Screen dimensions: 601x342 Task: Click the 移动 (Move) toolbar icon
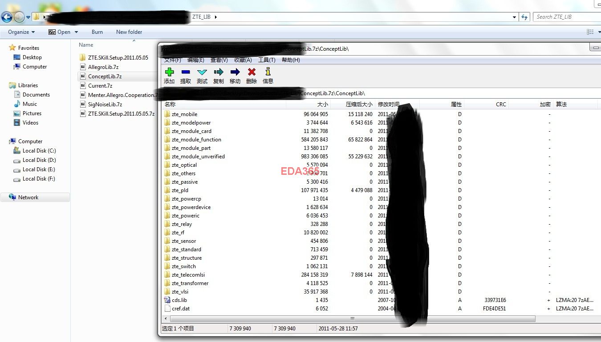[235, 72]
